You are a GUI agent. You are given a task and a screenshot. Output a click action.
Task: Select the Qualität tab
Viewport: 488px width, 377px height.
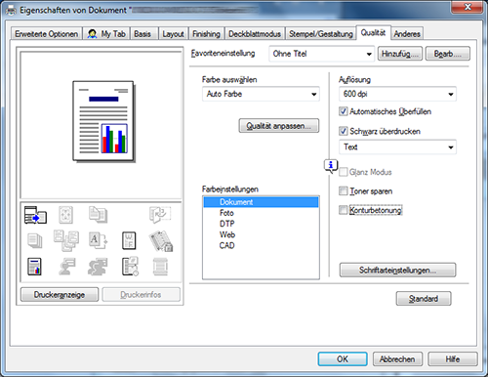pyautogui.click(x=373, y=32)
